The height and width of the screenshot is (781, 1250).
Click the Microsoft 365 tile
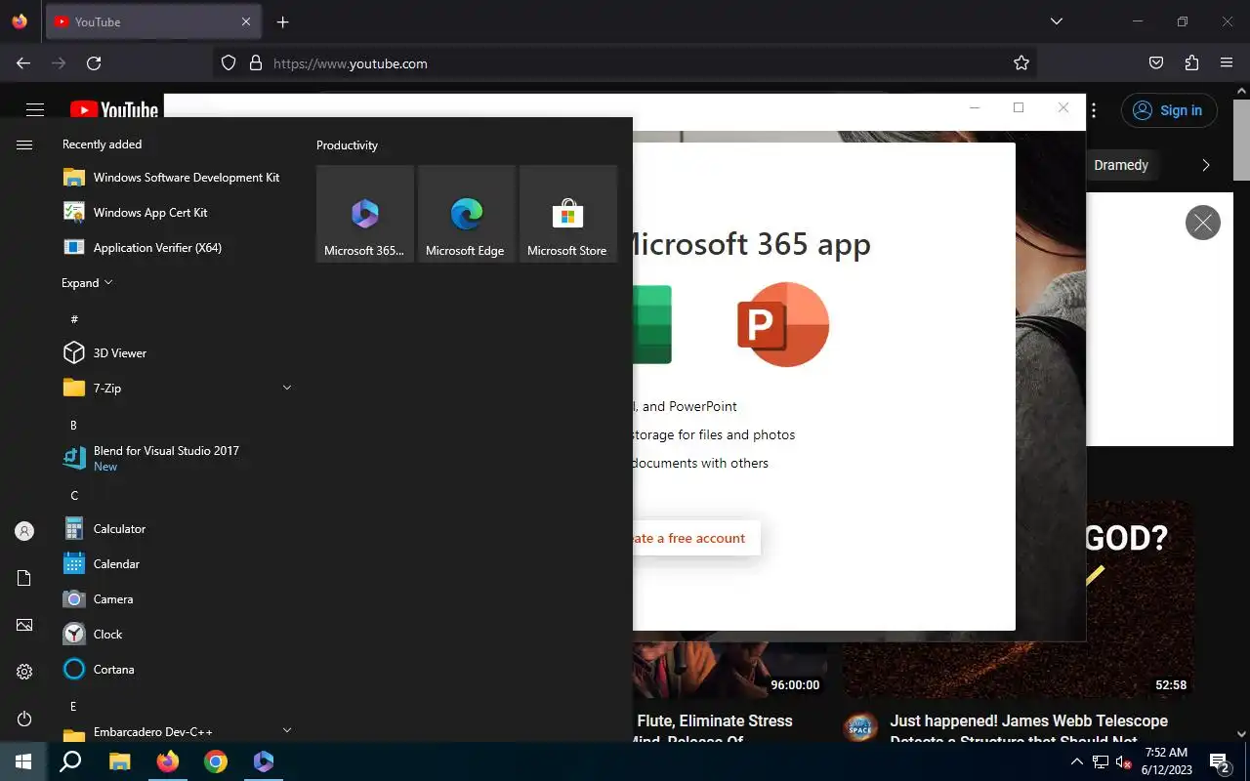(x=365, y=214)
